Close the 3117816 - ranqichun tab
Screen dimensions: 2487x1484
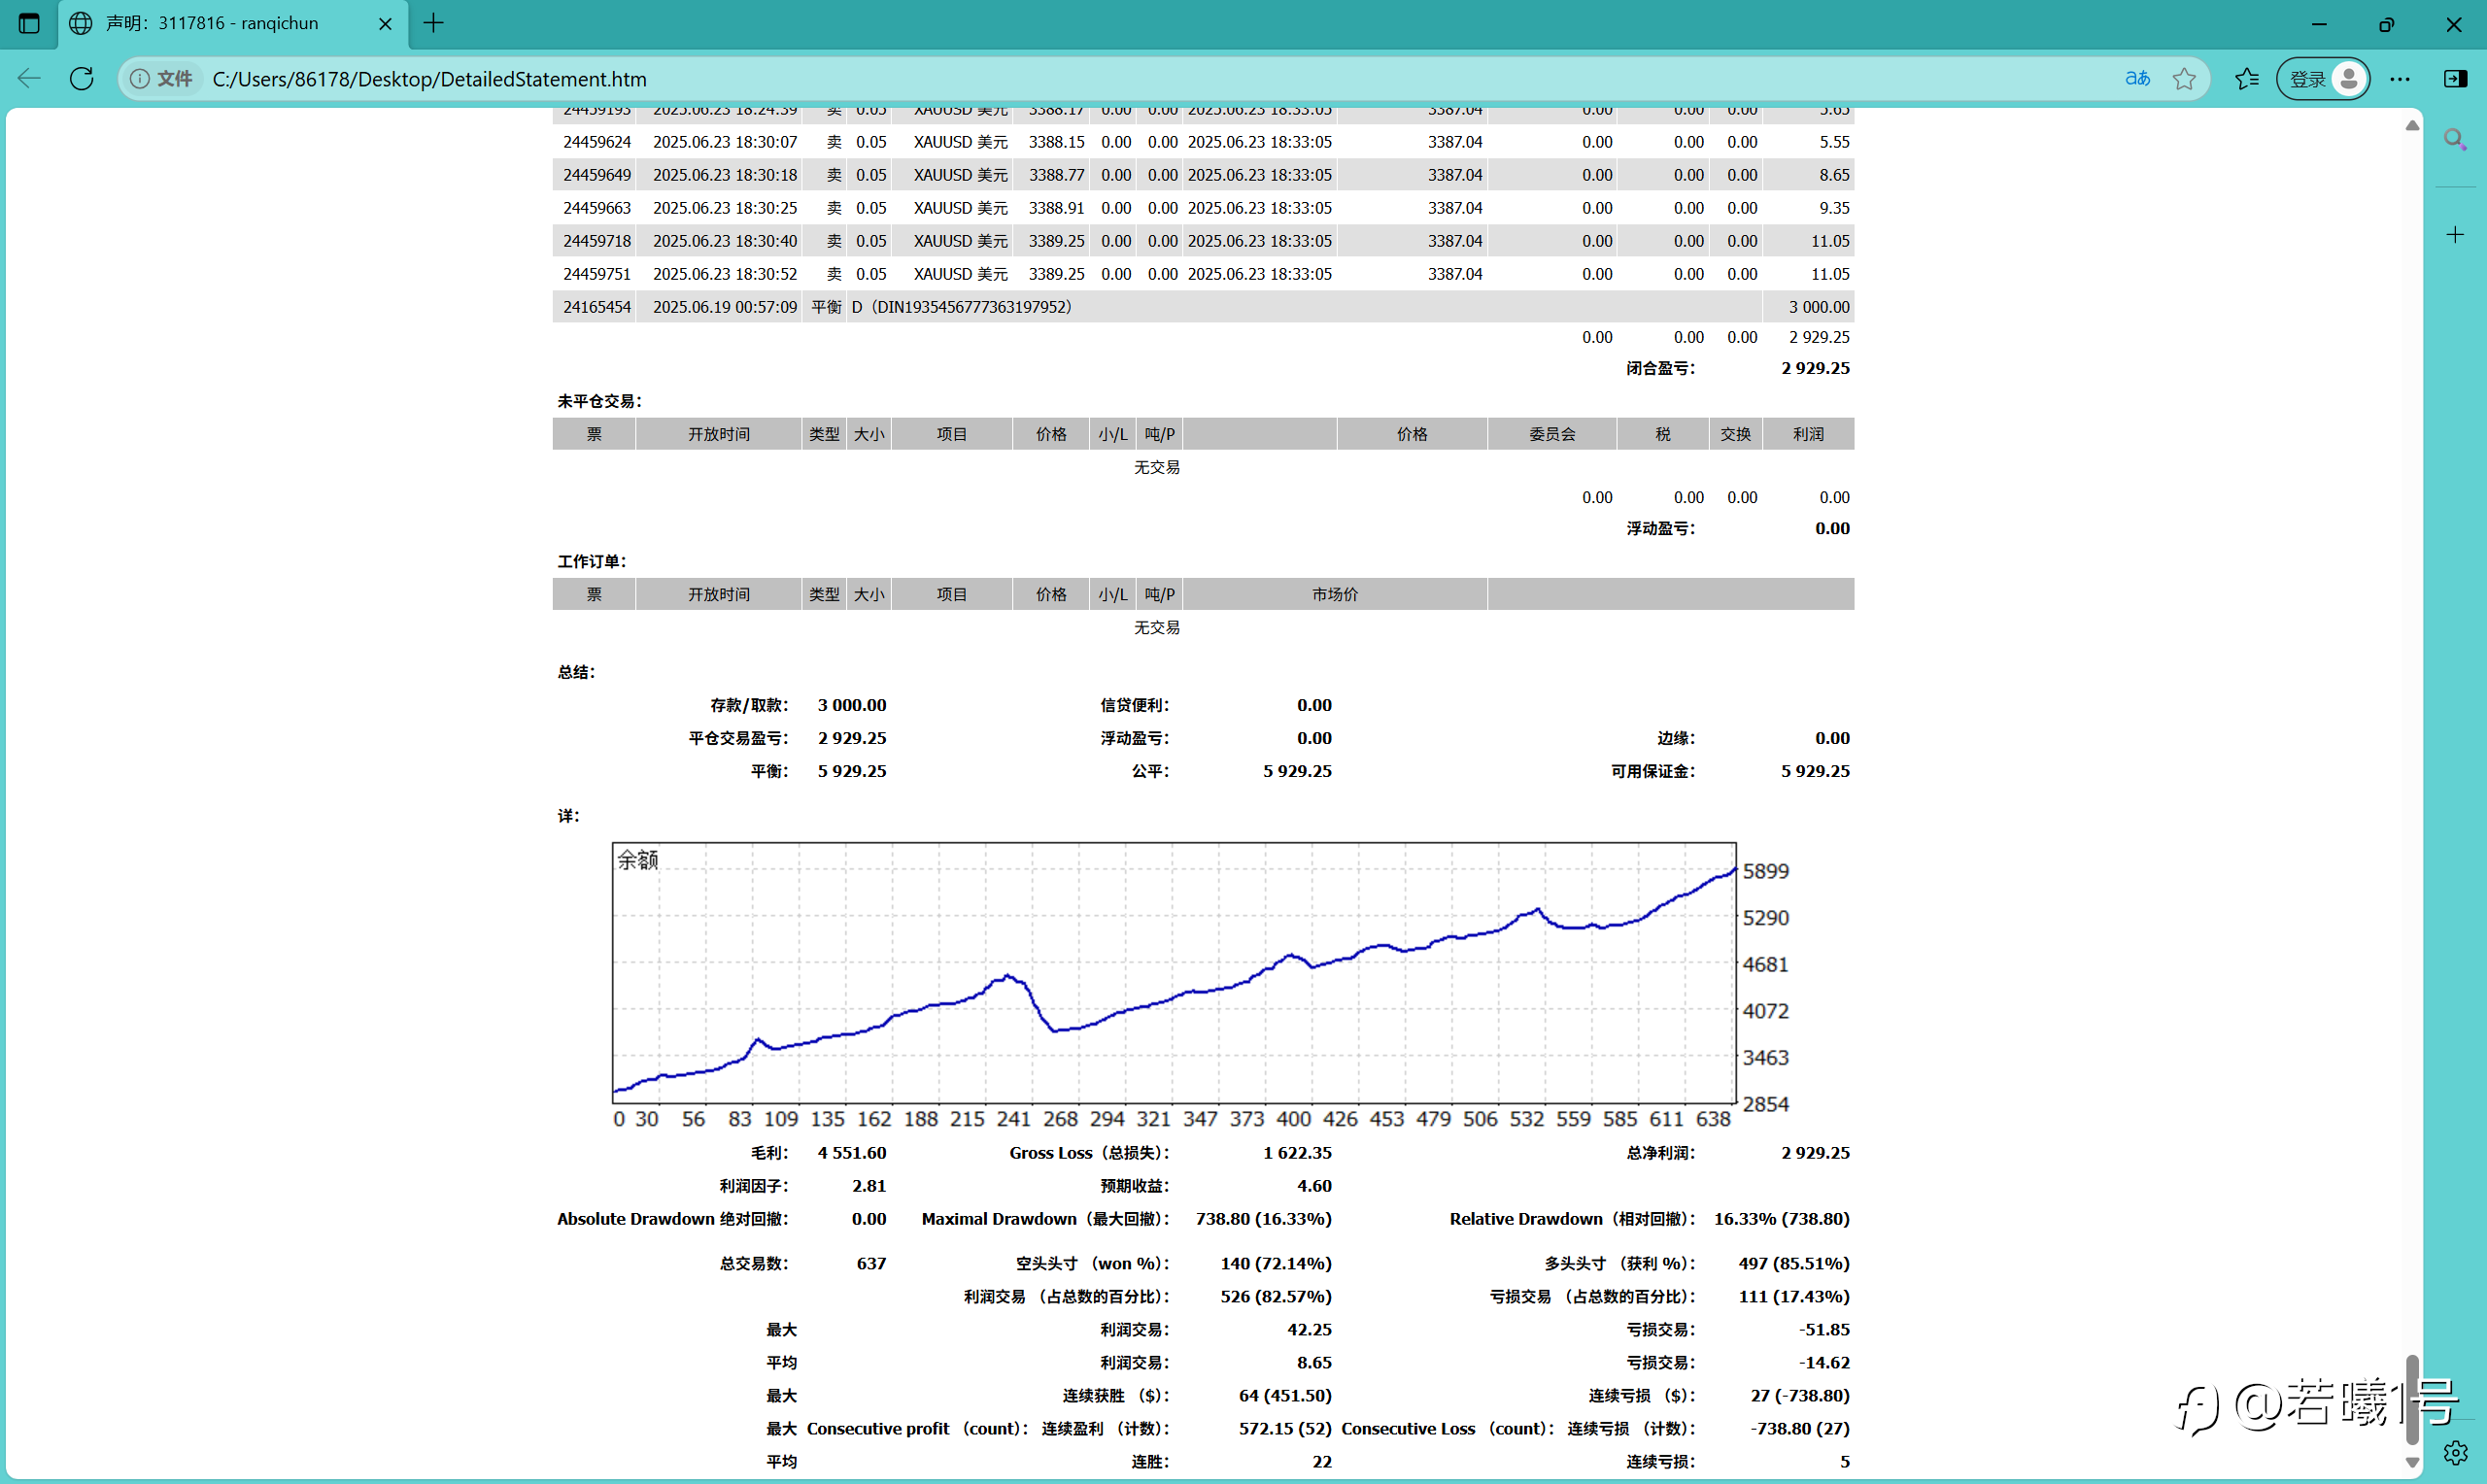tap(385, 23)
